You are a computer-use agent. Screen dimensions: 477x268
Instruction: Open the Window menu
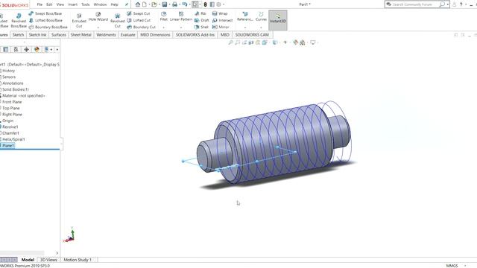[x=100, y=4]
